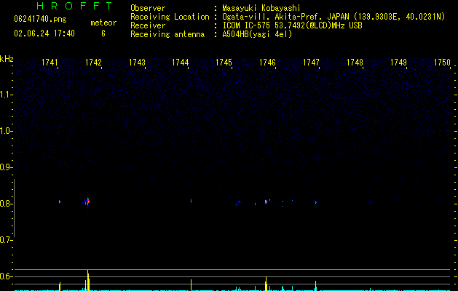Click the tallest yellow power spike near 1742
Image resolution: width=458 pixels, height=291 pixels.
coord(88,280)
